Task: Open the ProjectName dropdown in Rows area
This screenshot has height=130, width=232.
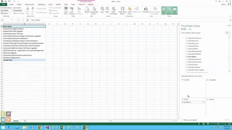Action: (x=203, y=102)
